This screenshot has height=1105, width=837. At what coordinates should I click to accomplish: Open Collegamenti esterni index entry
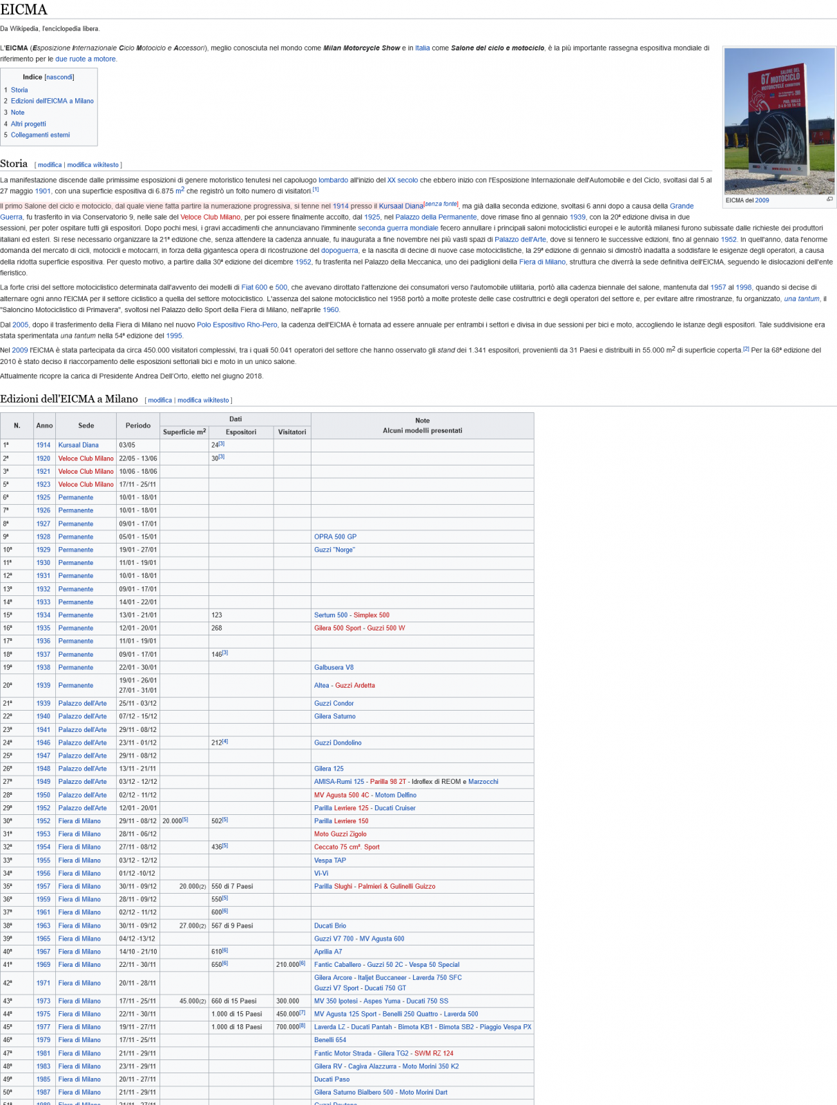click(40, 135)
